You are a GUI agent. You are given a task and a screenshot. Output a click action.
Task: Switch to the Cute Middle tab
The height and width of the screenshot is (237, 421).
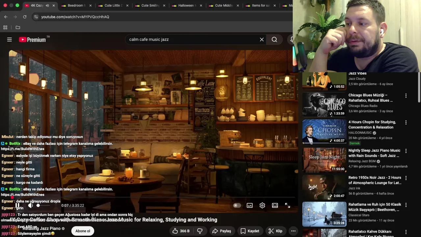coord(224,6)
